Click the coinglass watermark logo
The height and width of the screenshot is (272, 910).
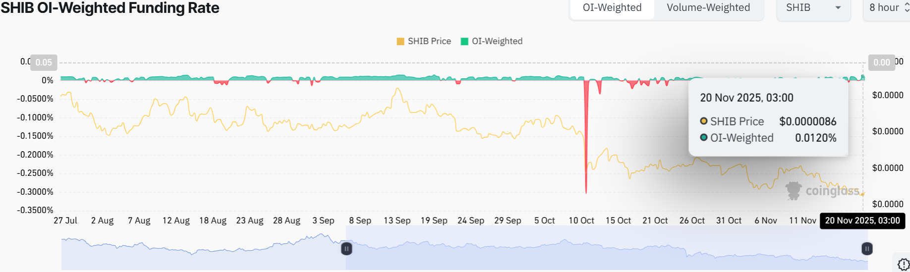pos(823,191)
